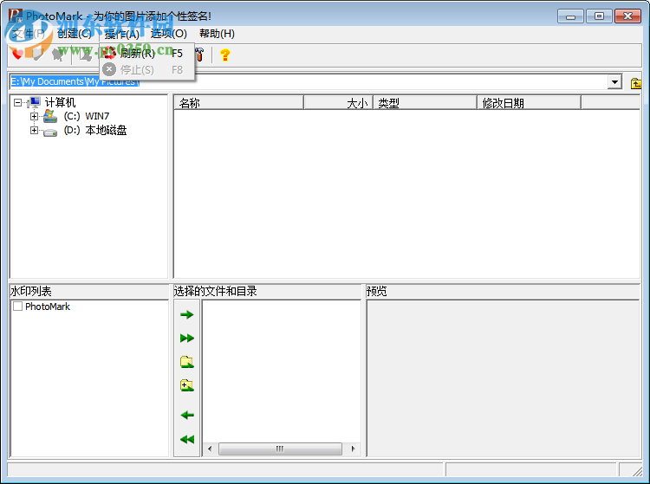Viewport: 650px width, 484px height.
Task: Add all files with double right arrow
Action: tap(187, 339)
